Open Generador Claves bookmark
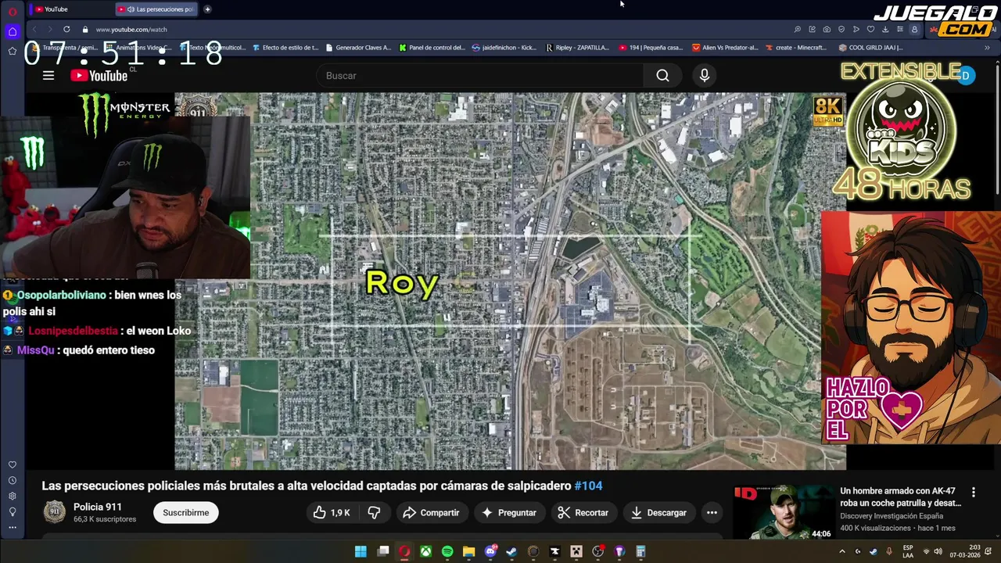Screen dimensions: 1001x563 (x=358, y=48)
